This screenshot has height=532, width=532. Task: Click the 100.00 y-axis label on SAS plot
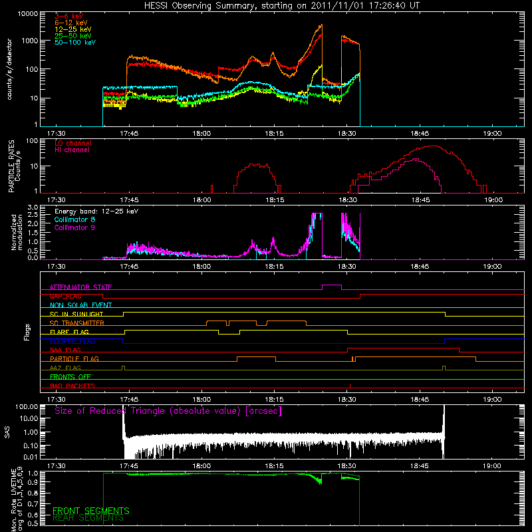pyautogui.click(x=27, y=406)
